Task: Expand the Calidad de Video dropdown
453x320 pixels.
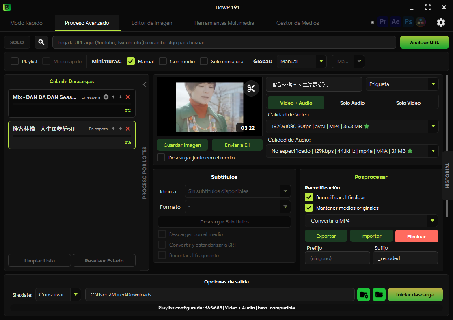Action: (x=352, y=126)
